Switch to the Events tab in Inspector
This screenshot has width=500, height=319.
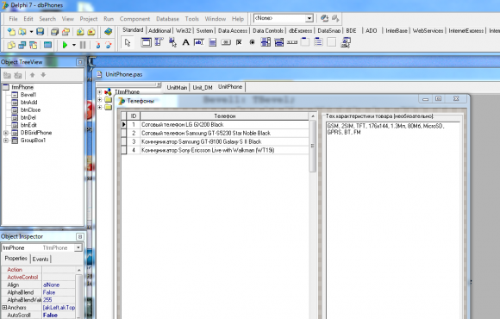click(x=41, y=259)
